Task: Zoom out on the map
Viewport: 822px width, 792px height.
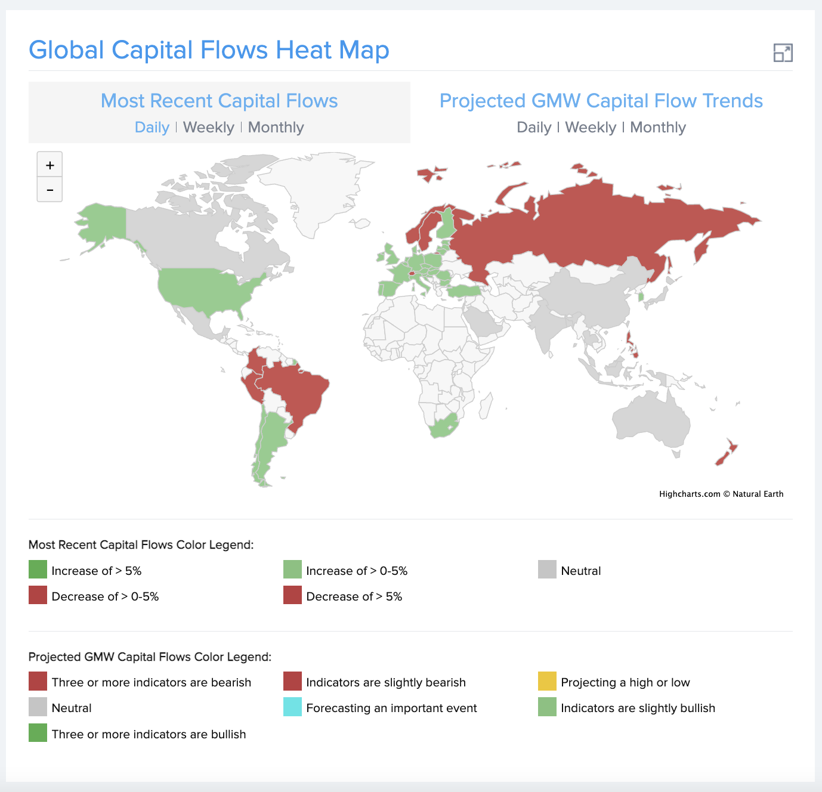Action: (x=50, y=189)
